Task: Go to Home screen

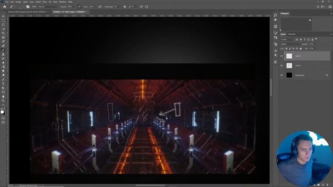Action: point(5,7)
